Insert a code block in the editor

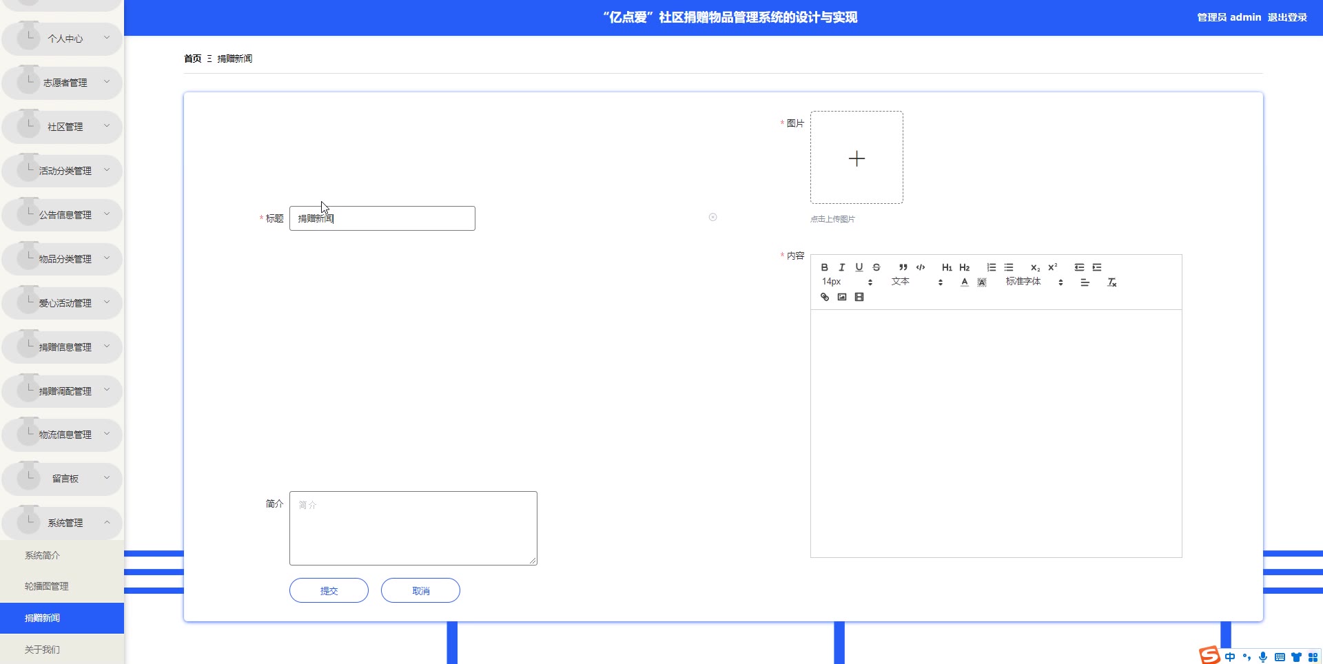[921, 267]
